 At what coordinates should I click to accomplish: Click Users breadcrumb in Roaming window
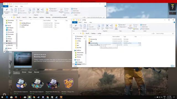[30, 17]
